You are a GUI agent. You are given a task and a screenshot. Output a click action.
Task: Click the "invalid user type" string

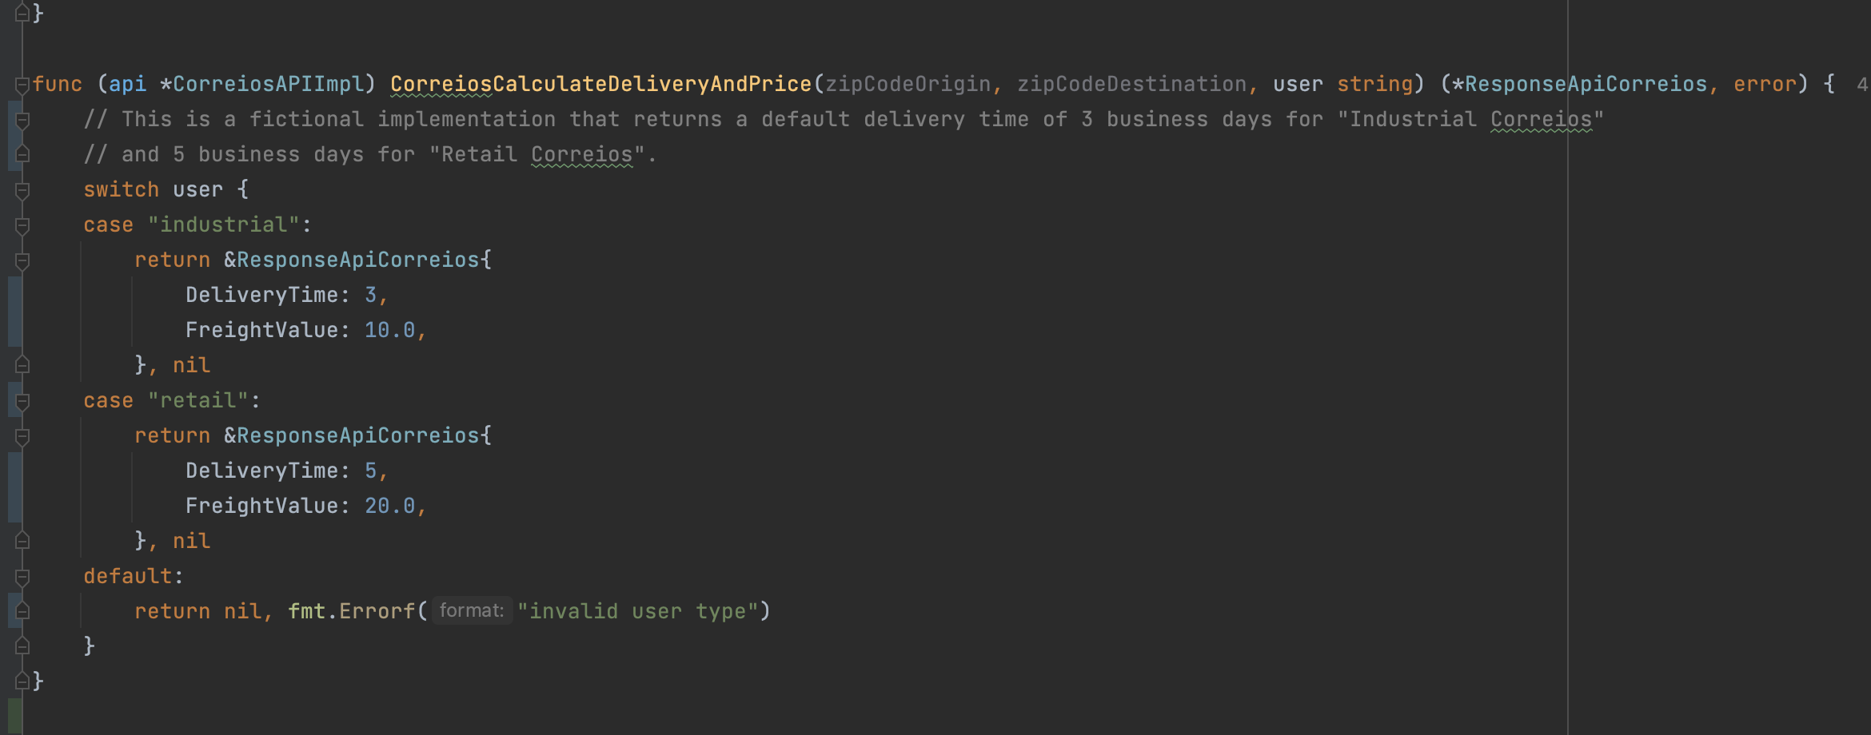pos(637,611)
